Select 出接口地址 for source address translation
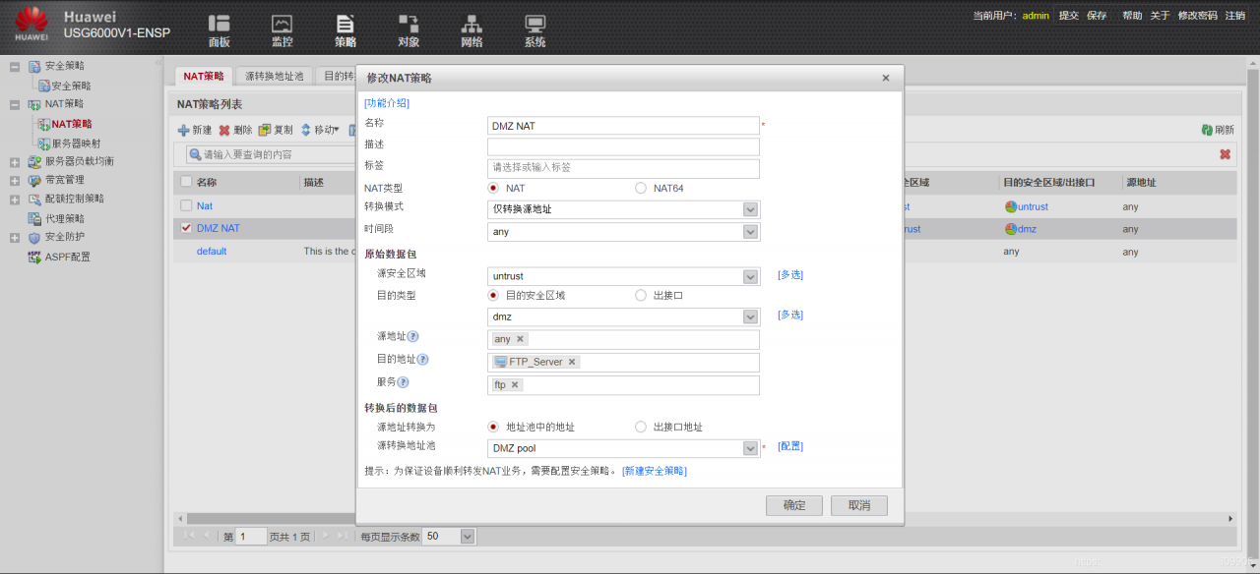Image resolution: width=1260 pixels, height=574 pixels. (x=641, y=427)
